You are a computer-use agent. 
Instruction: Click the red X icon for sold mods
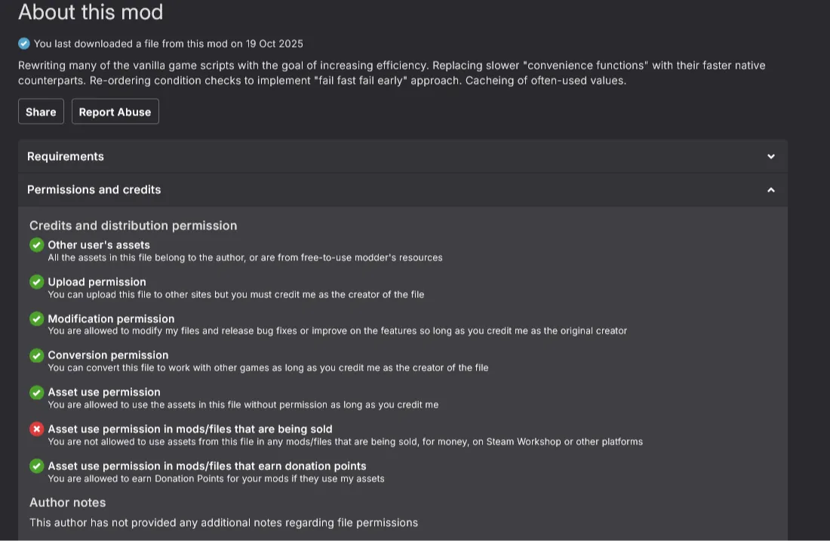tap(36, 429)
